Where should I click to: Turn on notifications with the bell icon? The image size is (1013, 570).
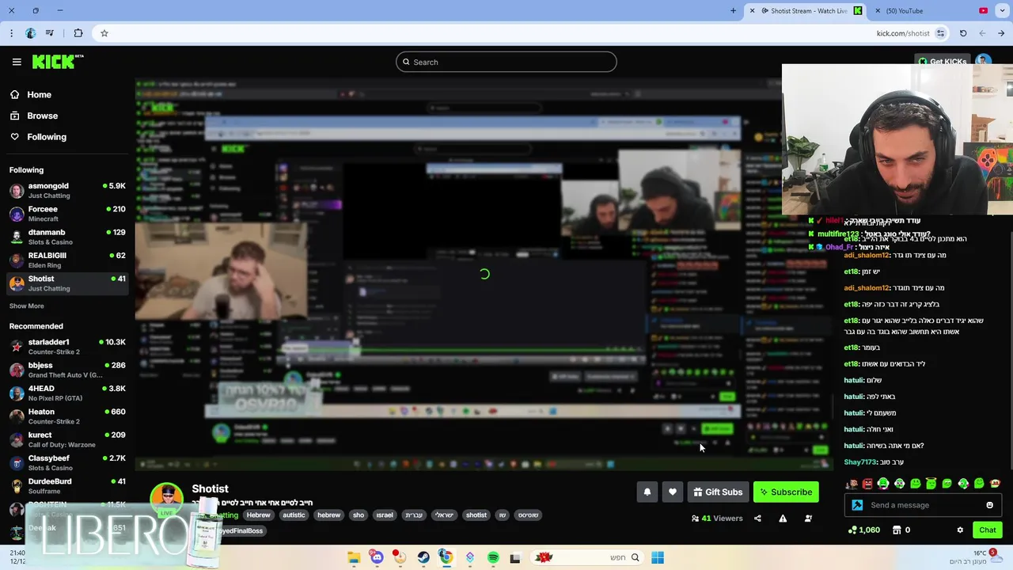pyautogui.click(x=647, y=492)
